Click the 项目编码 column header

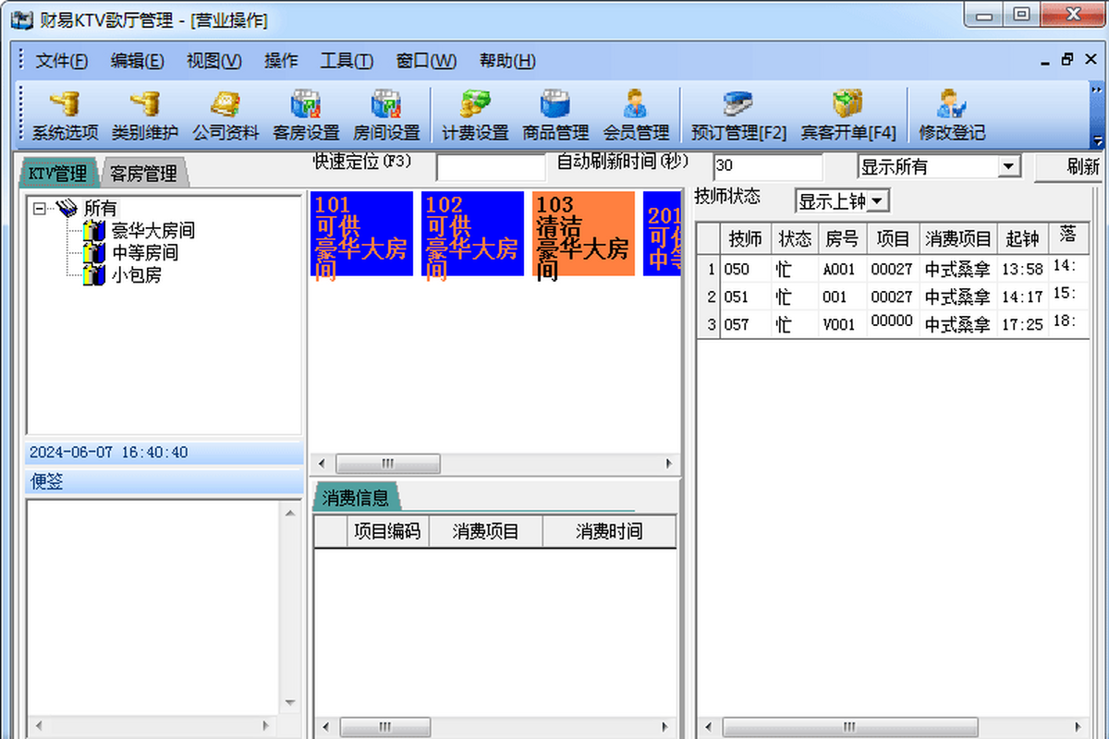click(x=387, y=531)
